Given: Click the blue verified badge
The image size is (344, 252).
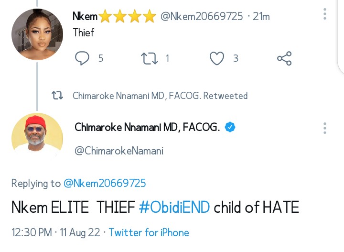Looking at the screenshot, I should pyautogui.click(x=230, y=127).
